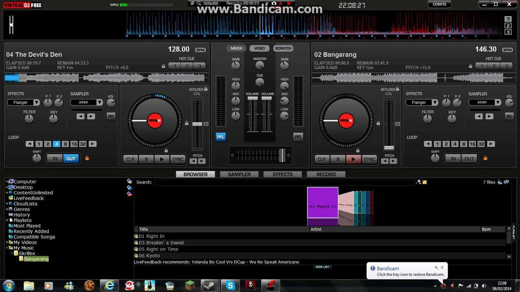Toggle keylock on the Bangarang deck
This screenshot has width=520, height=292.
[x=397, y=89]
